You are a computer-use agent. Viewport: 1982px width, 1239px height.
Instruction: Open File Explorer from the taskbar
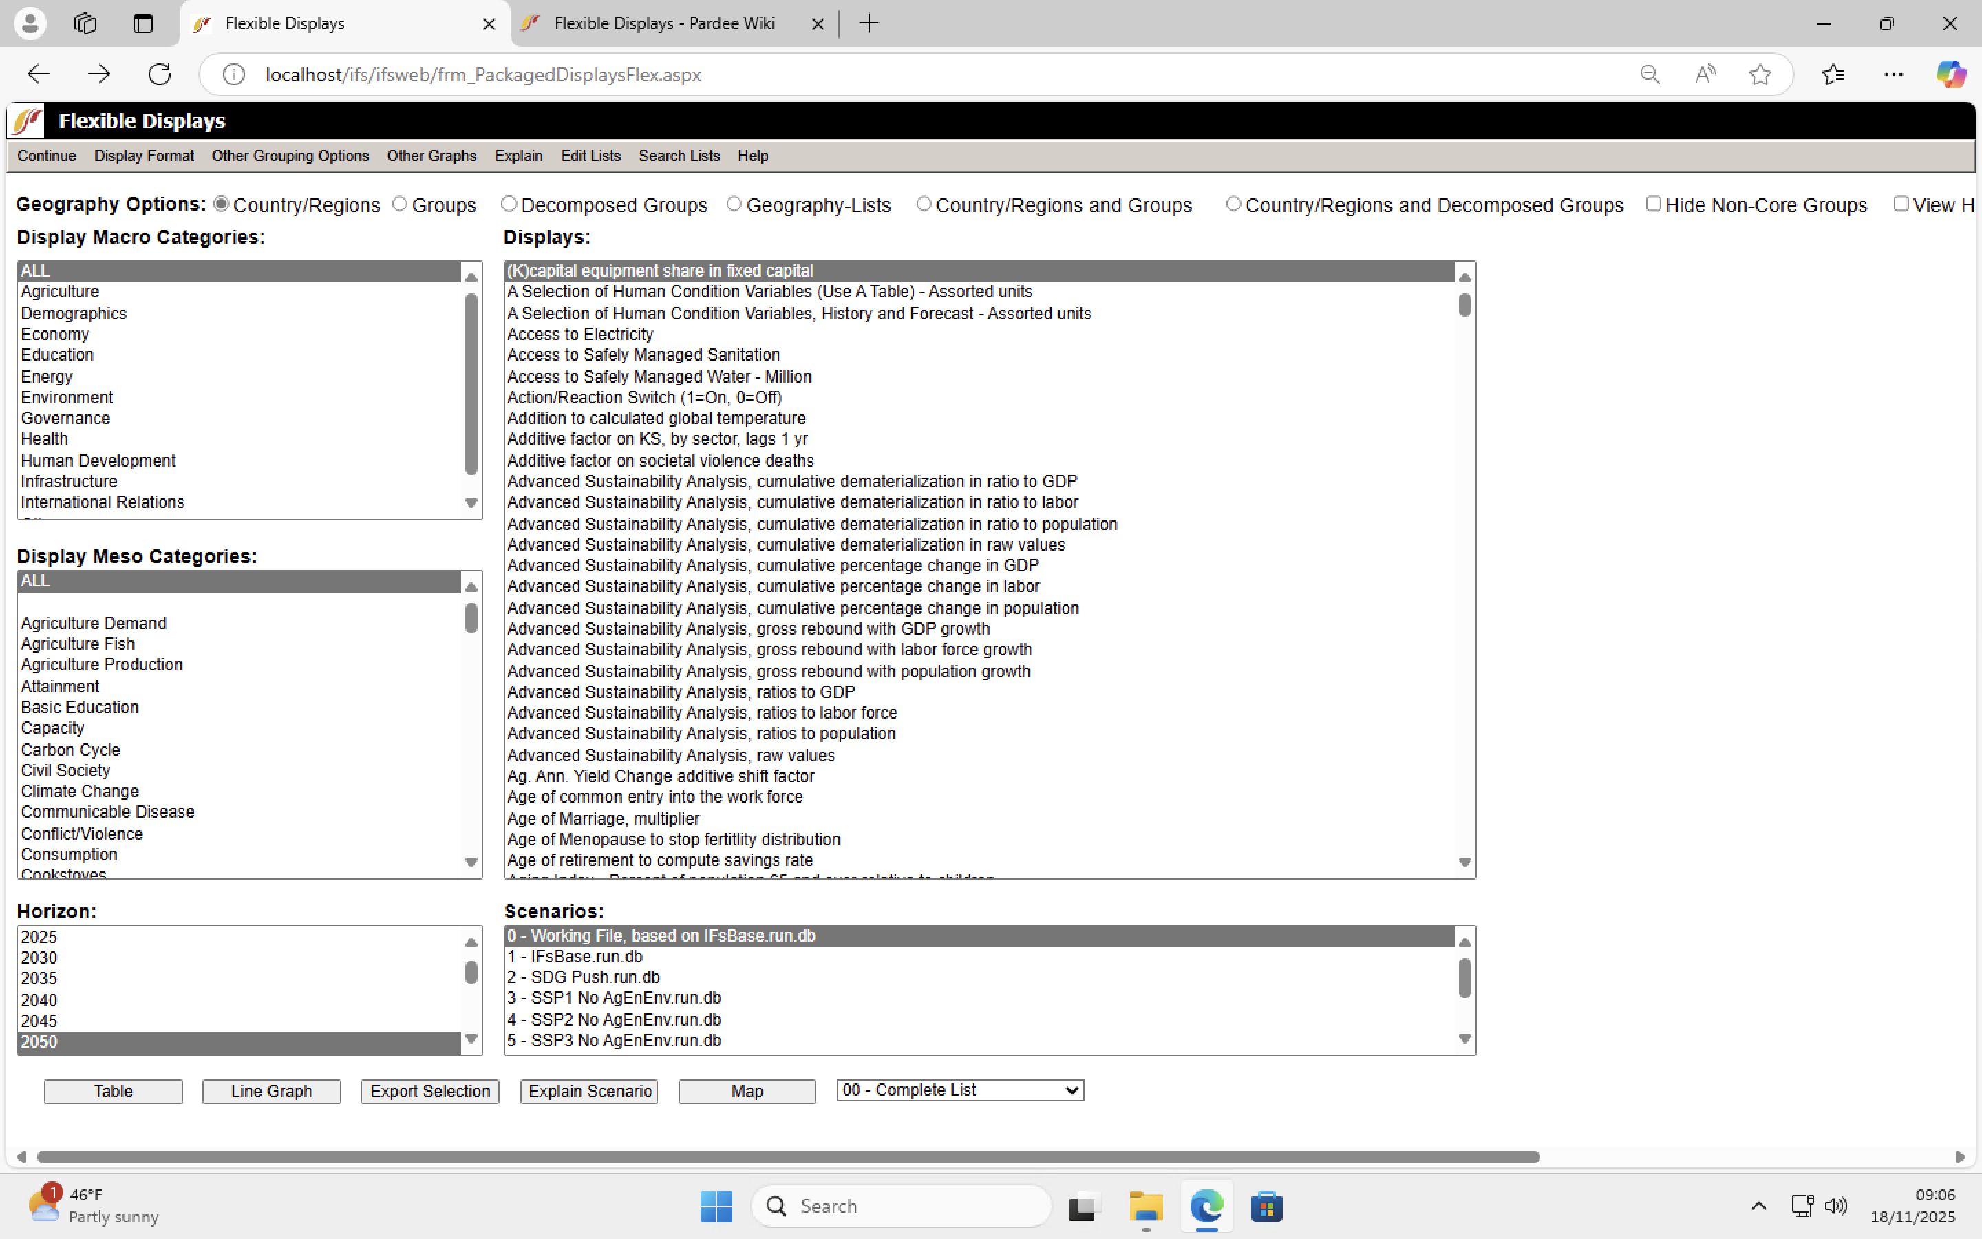coord(1145,1206)
